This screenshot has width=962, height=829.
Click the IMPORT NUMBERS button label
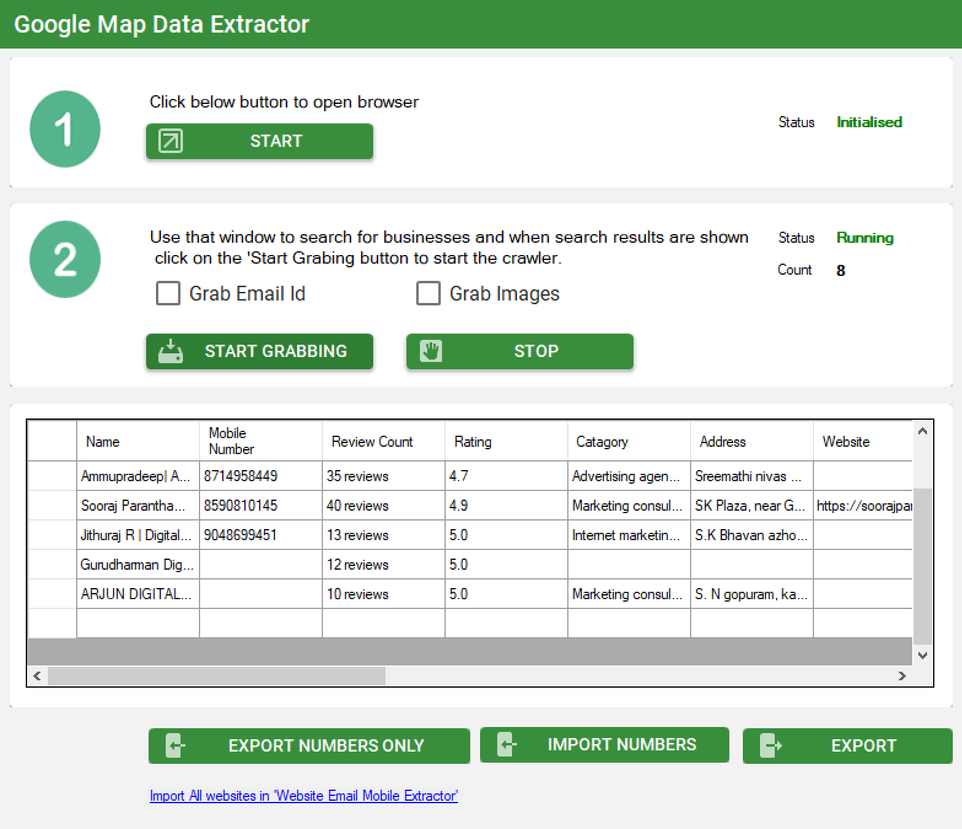pos(622,744)
